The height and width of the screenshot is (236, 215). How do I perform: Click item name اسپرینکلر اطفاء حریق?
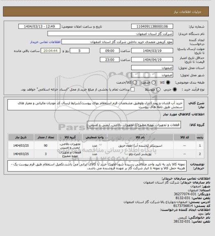[x=140, y=146]
